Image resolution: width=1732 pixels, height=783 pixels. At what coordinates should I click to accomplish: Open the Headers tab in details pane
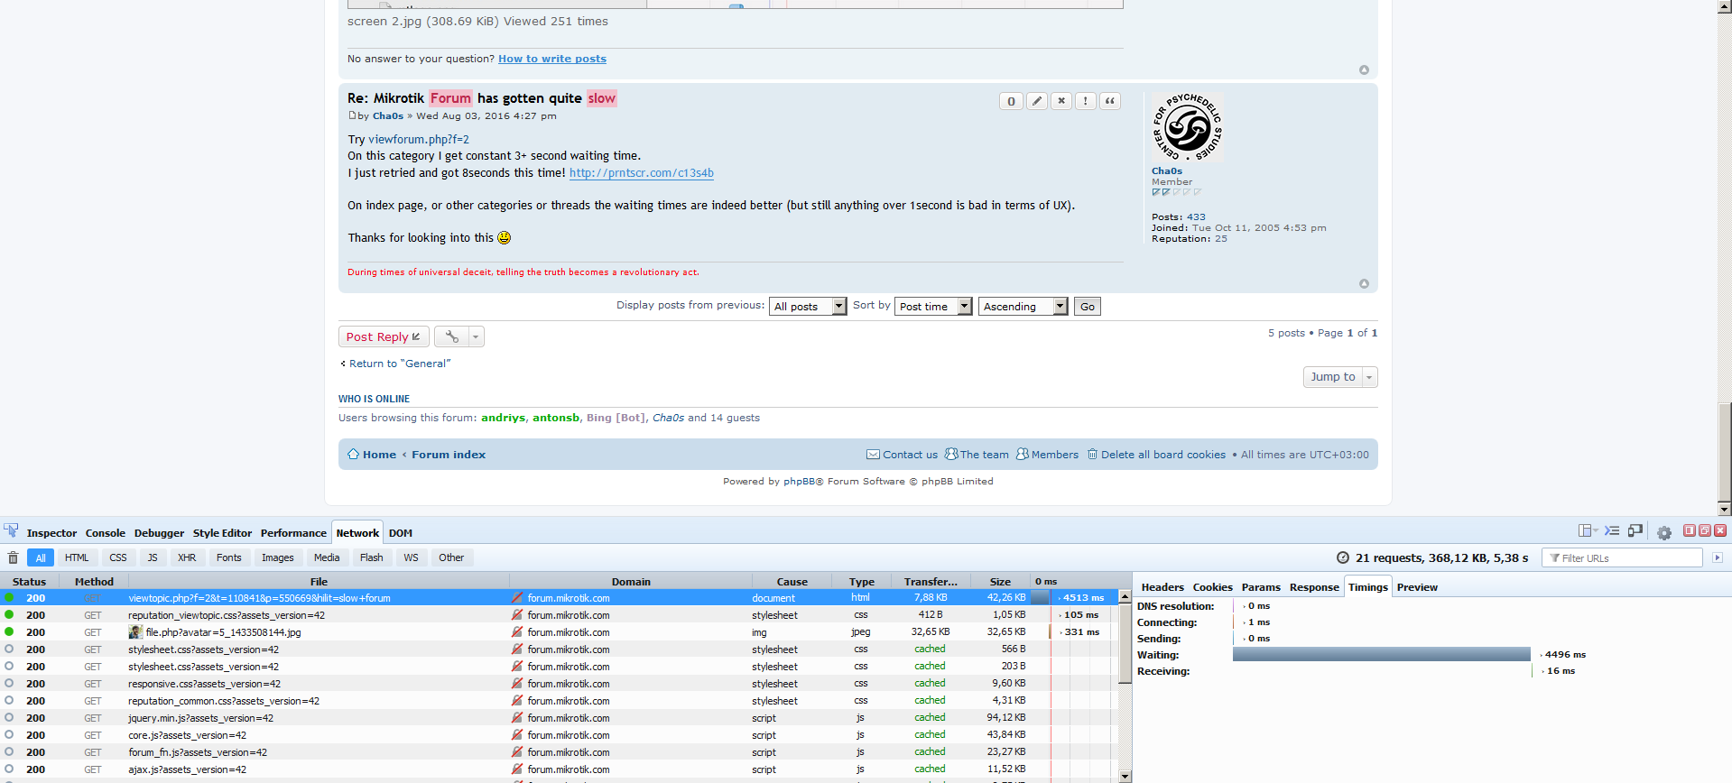[x=1162, y=587]
